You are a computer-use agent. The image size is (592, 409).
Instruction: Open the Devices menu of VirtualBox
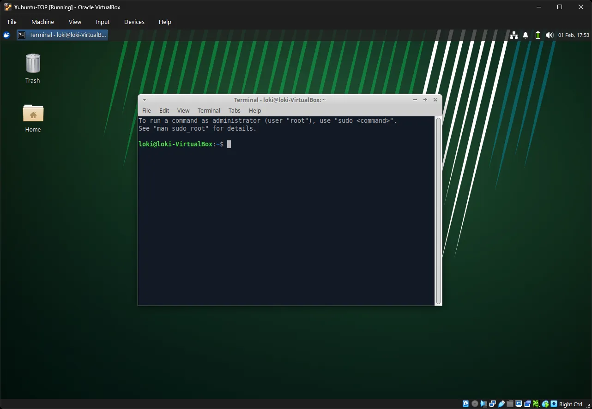(134, 22)
